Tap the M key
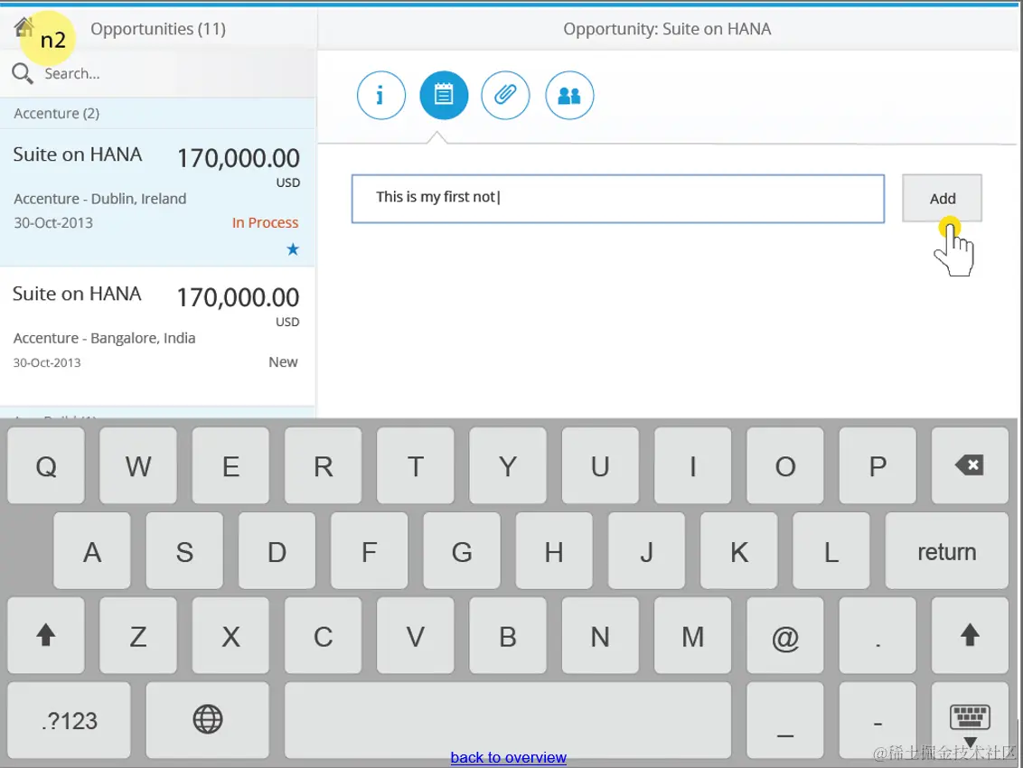The height and width of the screenshot is (768, 1023). click(x=693, y=635)
